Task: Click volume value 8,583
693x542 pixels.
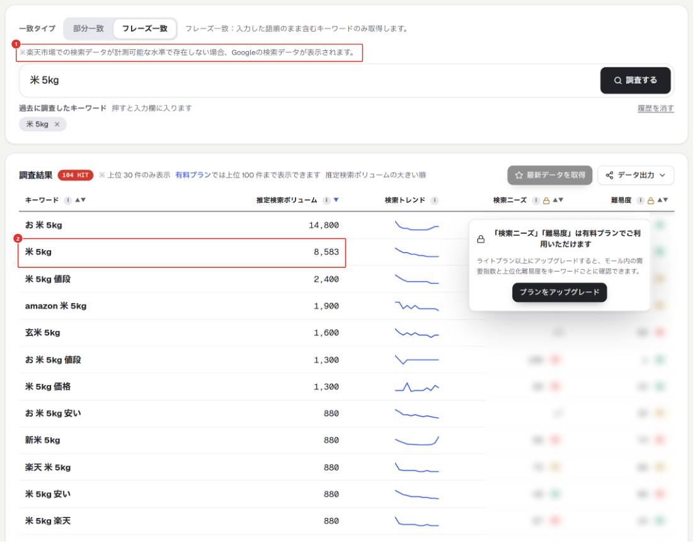Action: [326, 252]
